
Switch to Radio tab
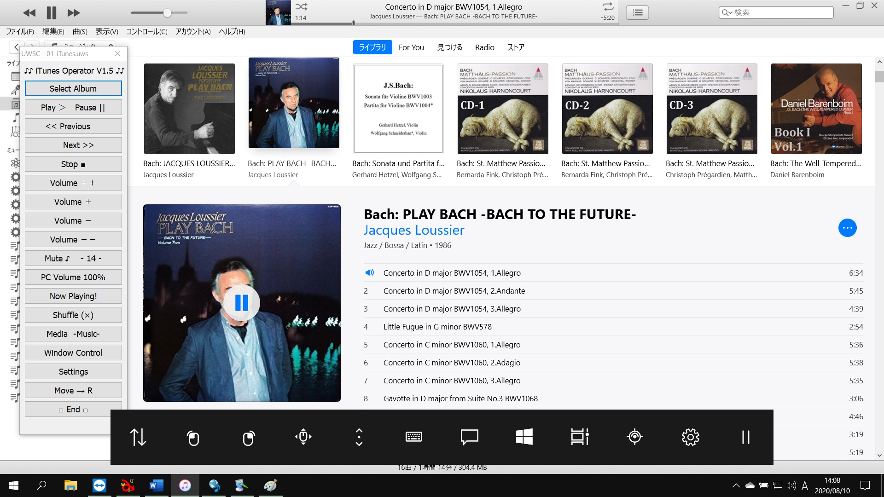485,47
